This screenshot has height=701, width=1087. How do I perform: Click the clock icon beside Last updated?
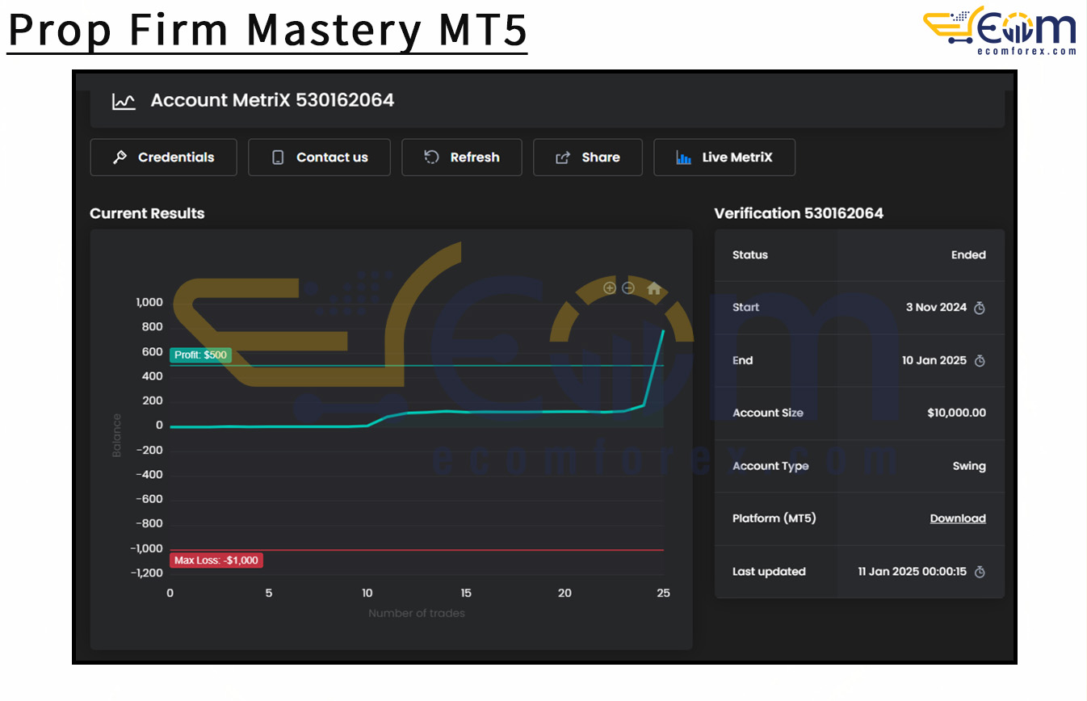click(980, 572)
